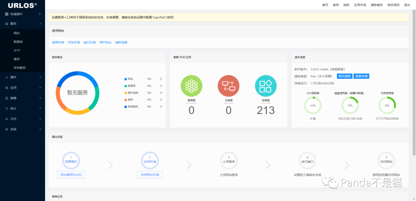Open 官网 in top navigation
This screenshot has width=416, height=201.
(x=336, y=5)
